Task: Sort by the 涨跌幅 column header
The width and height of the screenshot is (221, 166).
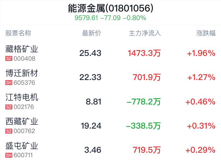Action: [206, 33]
